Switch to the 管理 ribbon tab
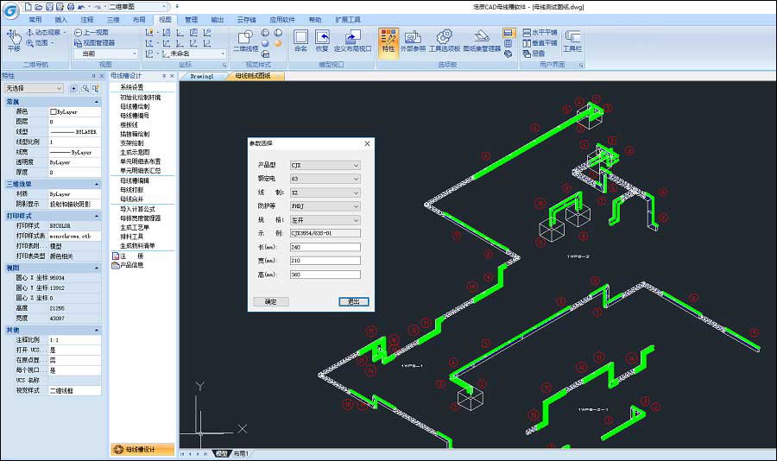777x461 pixels. (191, 18)
